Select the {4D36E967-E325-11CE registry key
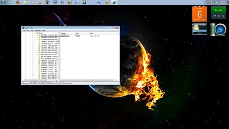 pos(49,65)
